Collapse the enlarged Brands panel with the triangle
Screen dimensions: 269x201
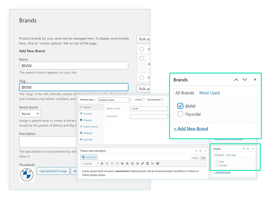point(255,79)
